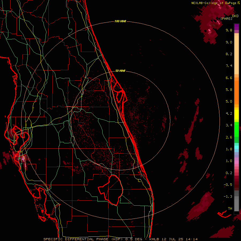This screenshot has width=241, height=241.
Task: Click the 1.0 scale value
Action: (229, 161)
